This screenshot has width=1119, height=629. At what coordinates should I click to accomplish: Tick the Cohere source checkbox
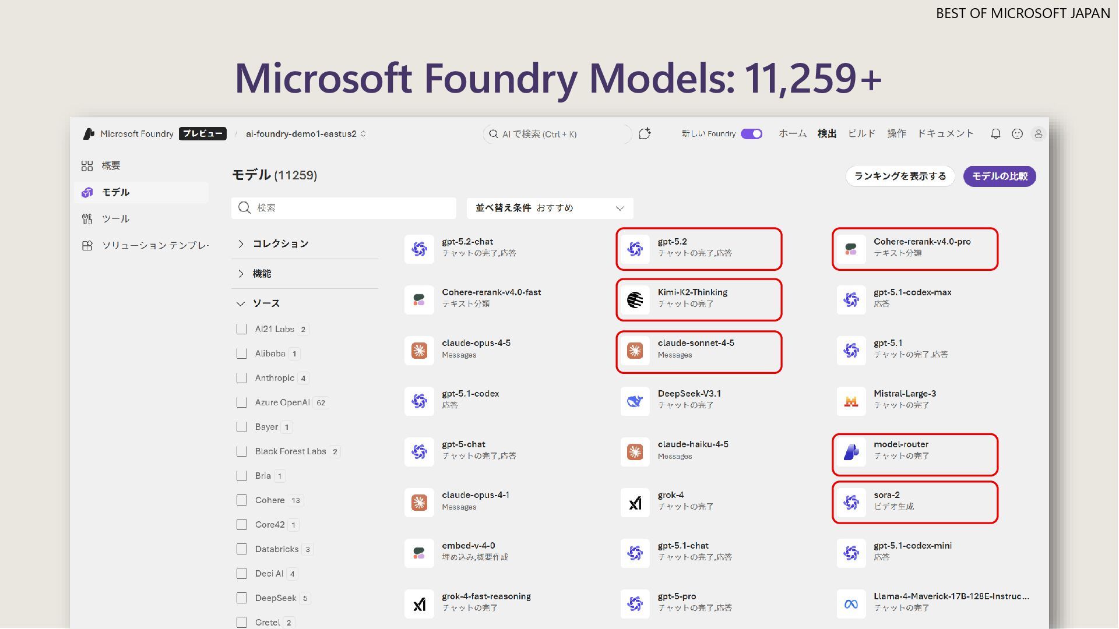pos(242,500)
